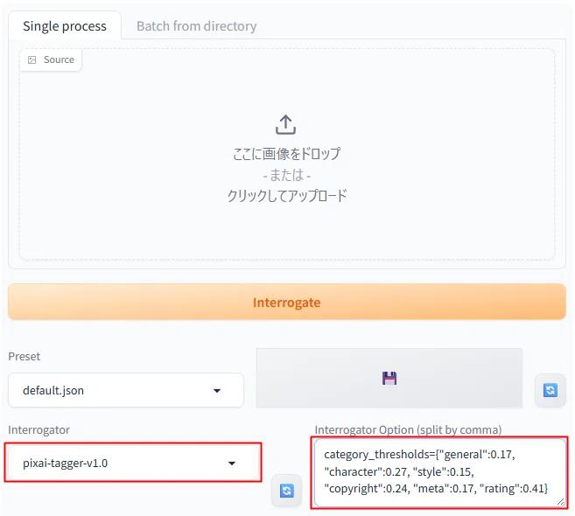Click the ここに画像をドロップ drop area text
Image resolution: width=575 pixels, height=516 pixels.
287,154
